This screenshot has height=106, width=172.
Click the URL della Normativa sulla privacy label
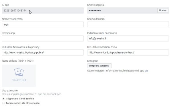(21, 47)
